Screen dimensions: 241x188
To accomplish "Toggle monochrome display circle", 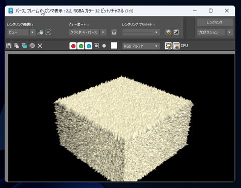I will click(x=104, y=46).
